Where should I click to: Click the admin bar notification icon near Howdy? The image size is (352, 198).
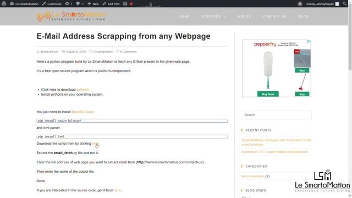click(x=300, y=4)
